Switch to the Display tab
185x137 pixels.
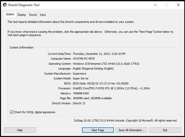coord(22,15)
